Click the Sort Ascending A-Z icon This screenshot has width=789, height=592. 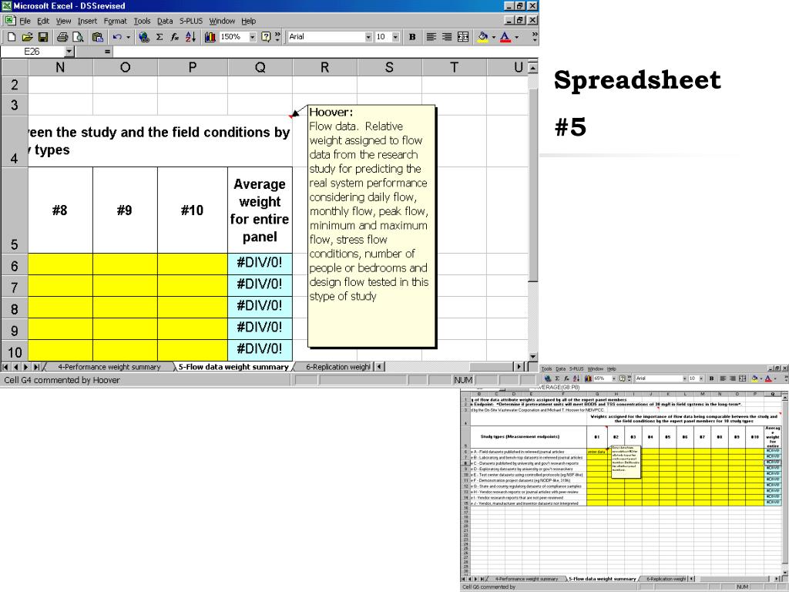pyautogui.click(x=191, y=37)
